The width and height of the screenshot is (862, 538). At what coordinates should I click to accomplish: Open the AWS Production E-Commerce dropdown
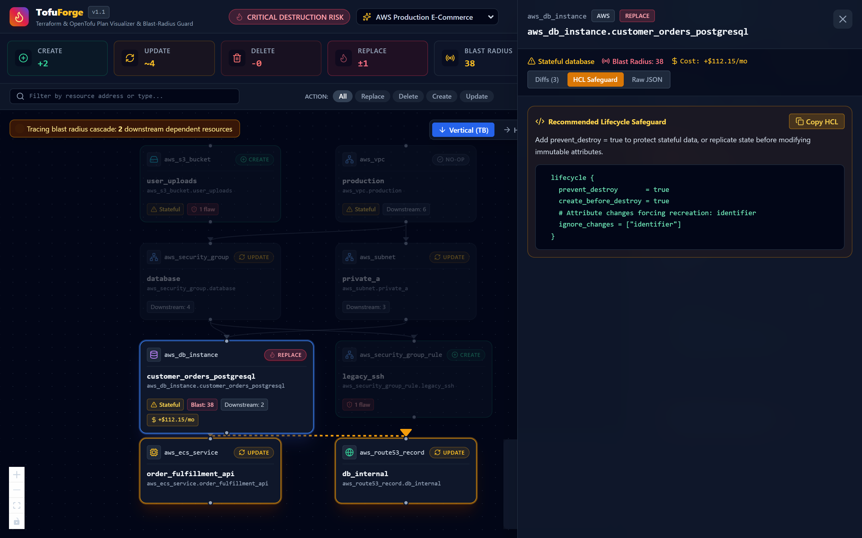(427, 17)
